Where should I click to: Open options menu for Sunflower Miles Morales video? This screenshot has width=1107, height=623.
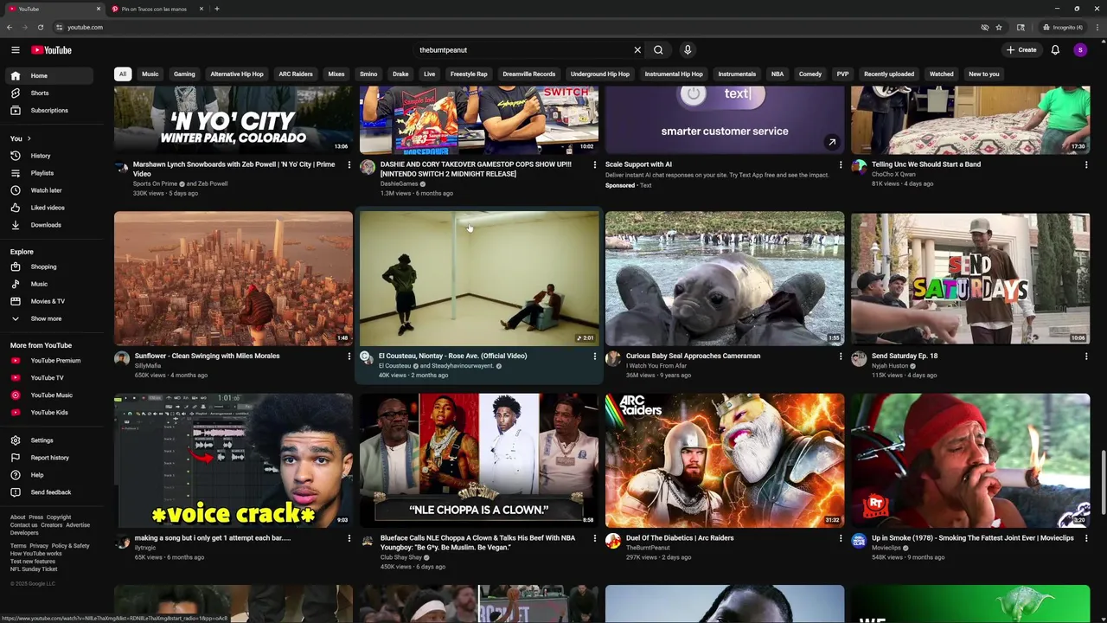point(349,356)
